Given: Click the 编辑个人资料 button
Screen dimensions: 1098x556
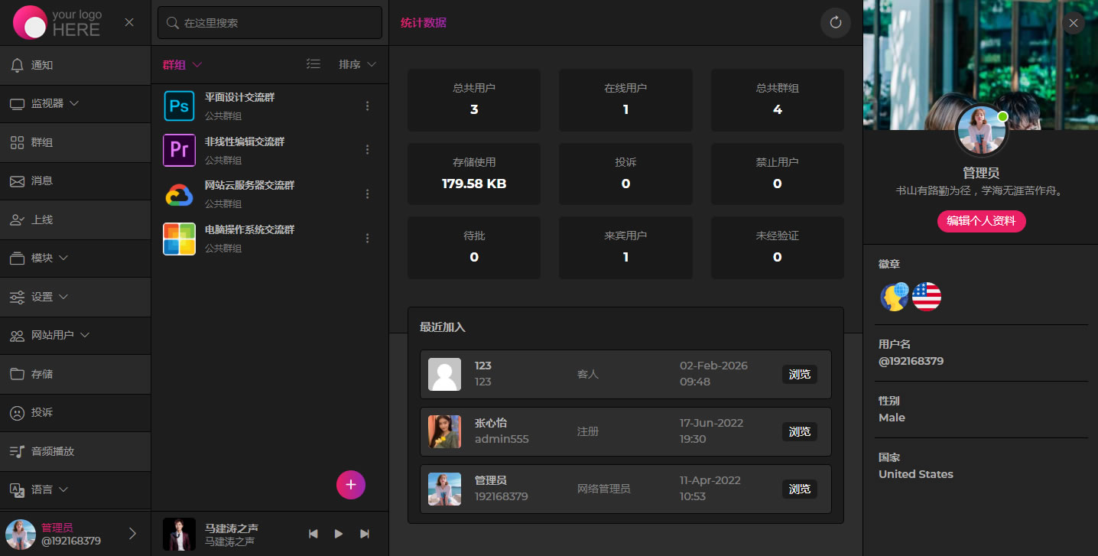Looking at the screenshot, I should [x=981, y=221].
